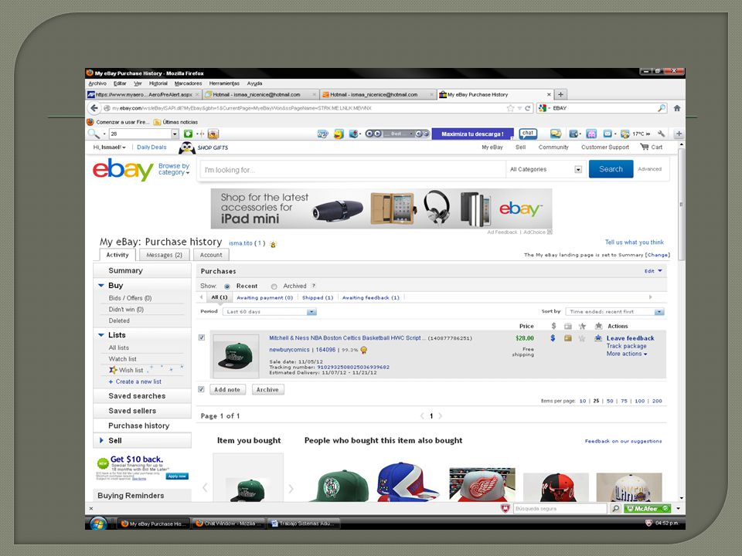This screenshot has height=556, width=742.
Task: Open the chat bubble toolbar icon
Action: tap(528, 134)
